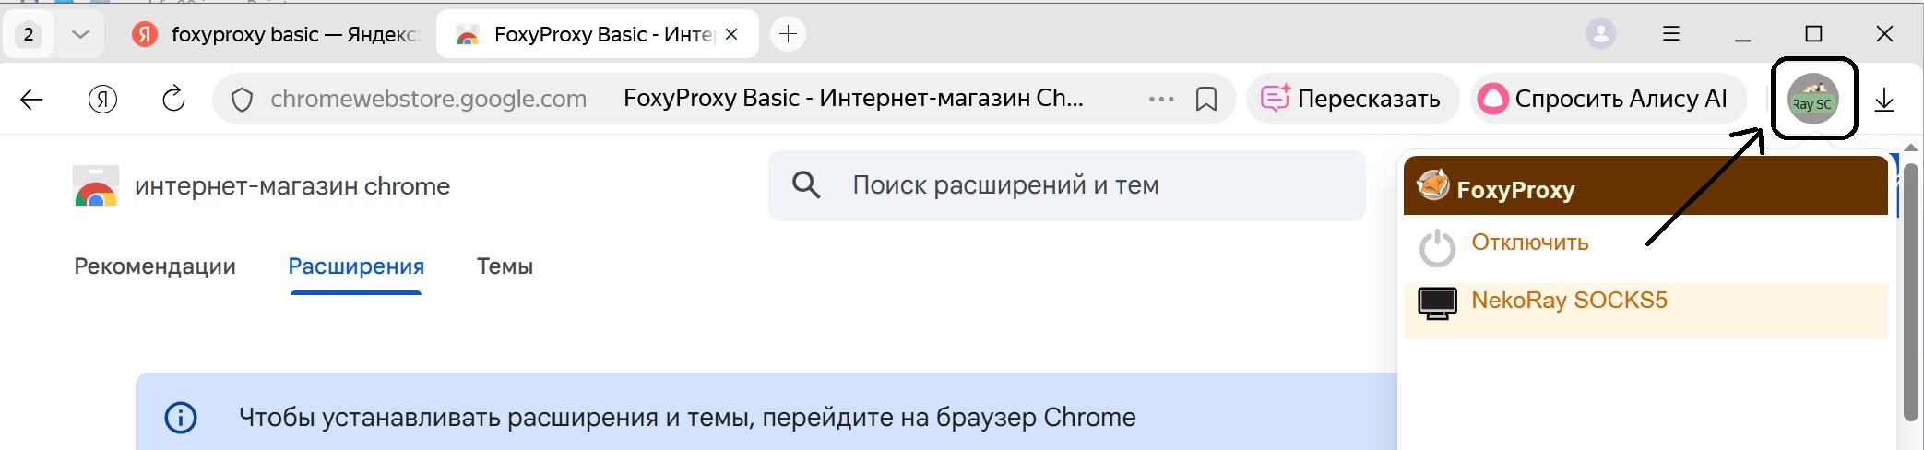Reload the page with the refresh icon
1924x450 pixels.
click(x=173, y=99)
